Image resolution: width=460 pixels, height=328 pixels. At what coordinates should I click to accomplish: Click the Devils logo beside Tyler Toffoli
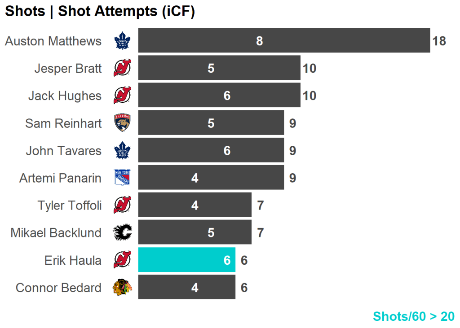[x=122, y=205]
